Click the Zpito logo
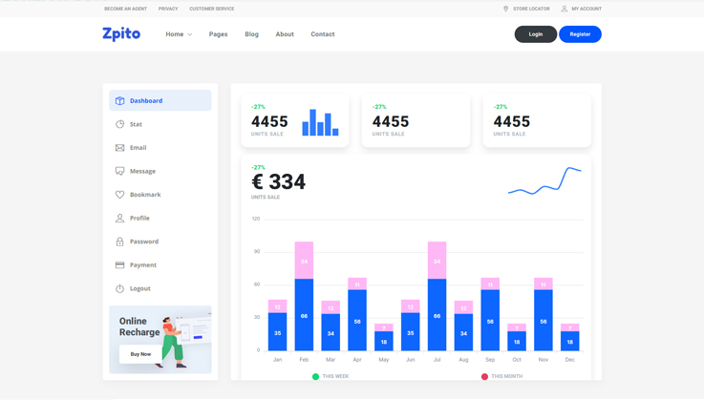 point(121,33)
